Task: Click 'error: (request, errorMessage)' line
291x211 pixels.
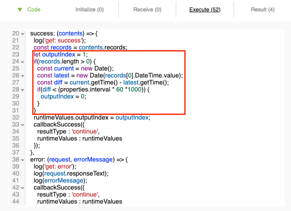Action: tap(79, 159)
